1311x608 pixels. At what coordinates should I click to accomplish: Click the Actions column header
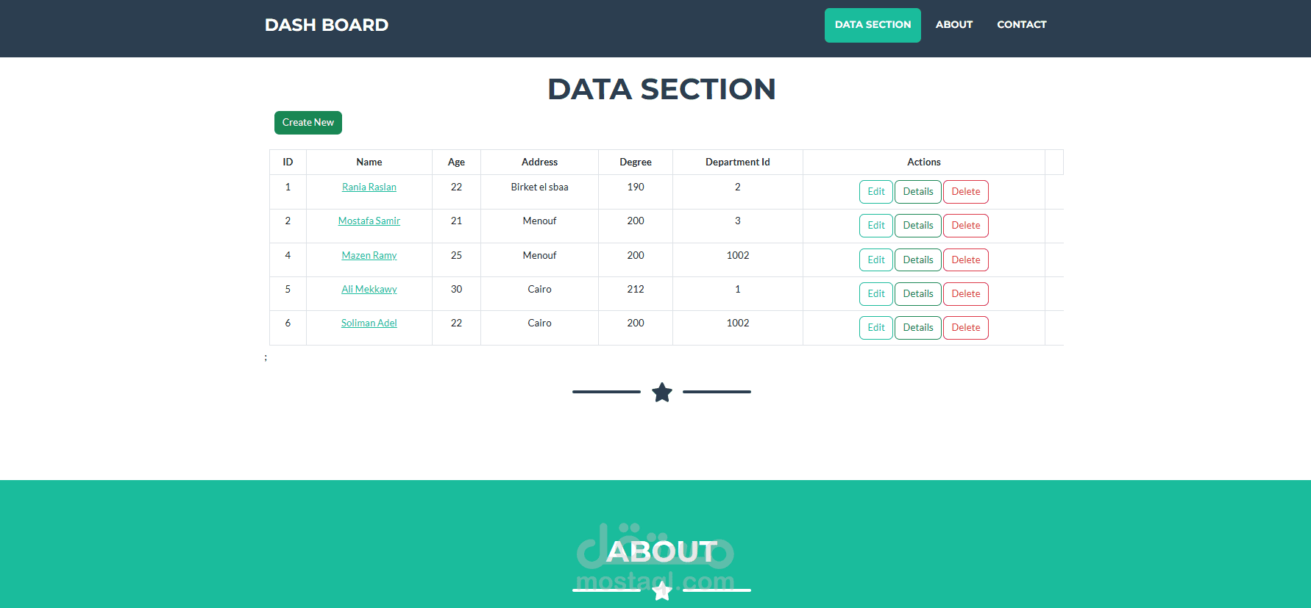click(x=924, y=162)
